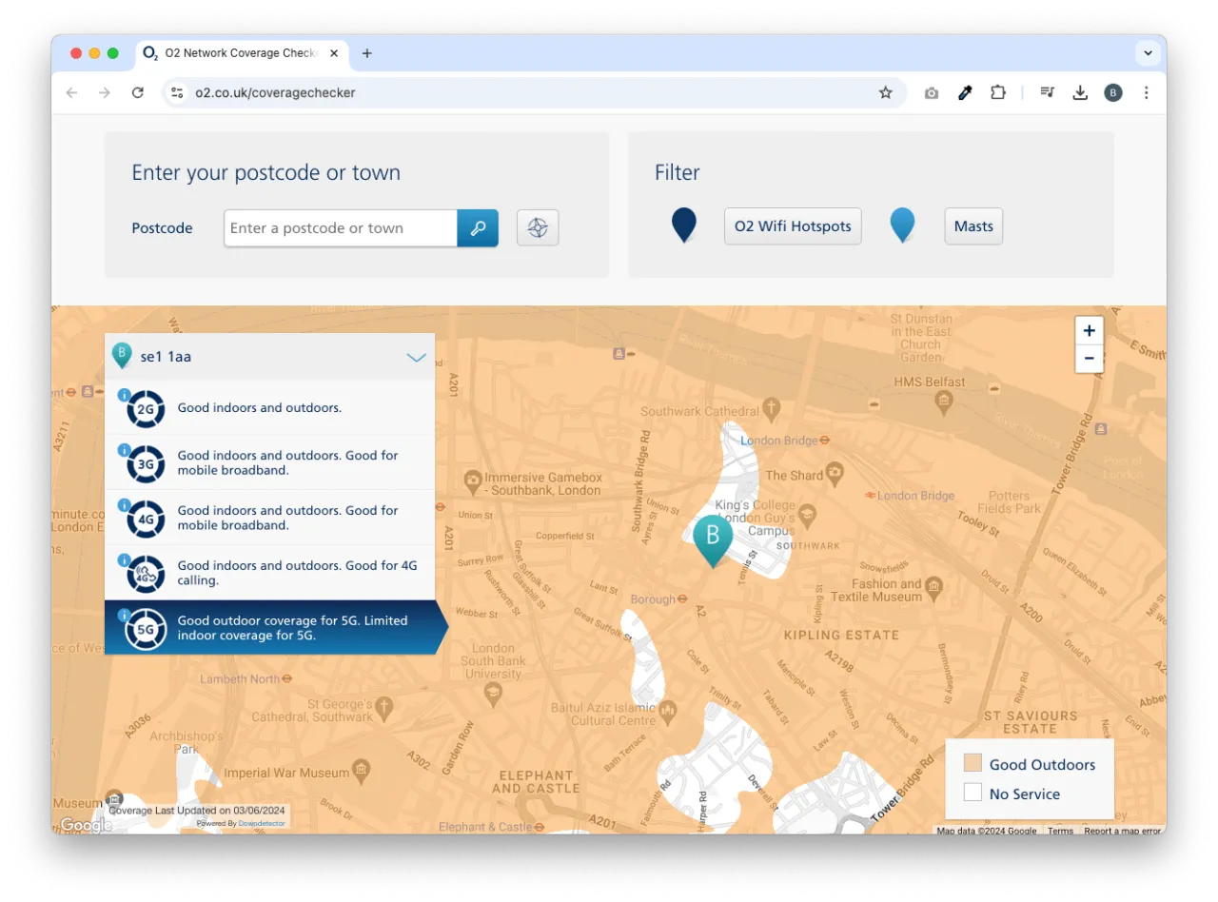Open Chrome's three-dot menu
This screenshot has width=1218, height=902.
point(1146,92)
